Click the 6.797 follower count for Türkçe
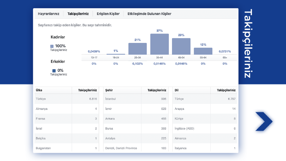The height and width of the screenshot is (161, 286). pyautogui.click(x=232, y=99)
